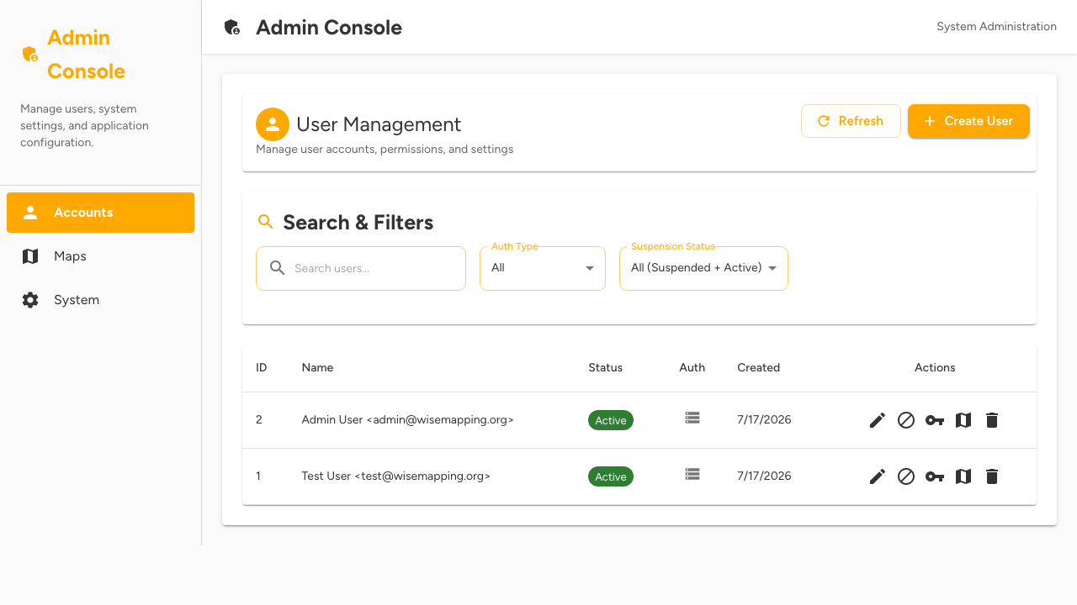View maps of Admin User

pos(963,420)
